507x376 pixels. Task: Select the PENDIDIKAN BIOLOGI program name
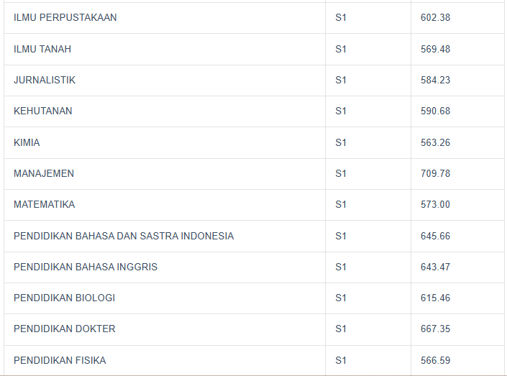click(x=64, y=298)
